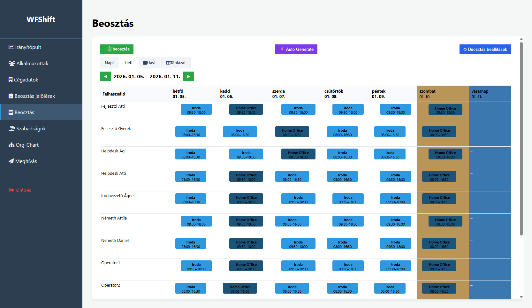Go to previous week with left arrow
The width and height of the screenshot is (532, 308).
point(105,76)
